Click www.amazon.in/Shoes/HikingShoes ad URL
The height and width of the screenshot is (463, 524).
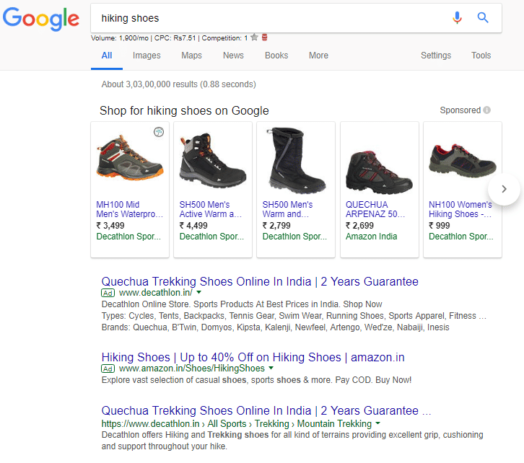[x=192, y=369]
